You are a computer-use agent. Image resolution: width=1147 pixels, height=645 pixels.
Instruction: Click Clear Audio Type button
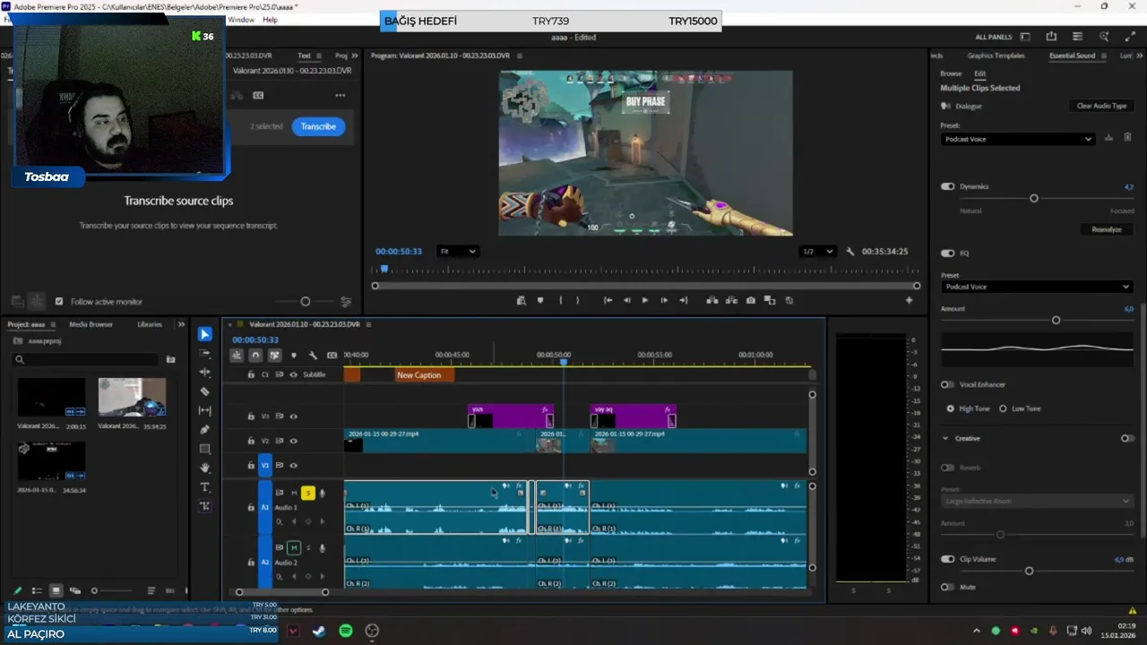pyautogui.click(x=1101, y=106)
